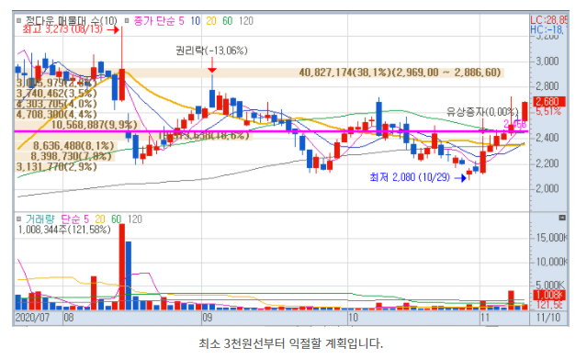Select the 5-day moving average label in price panel
The width and height of the screenshot is (587, 359).
(x=181, y=20)
